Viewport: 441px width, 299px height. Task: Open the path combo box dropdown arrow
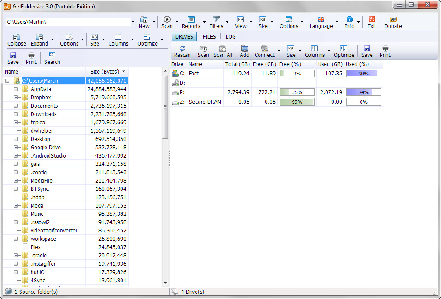pos(133,22)
